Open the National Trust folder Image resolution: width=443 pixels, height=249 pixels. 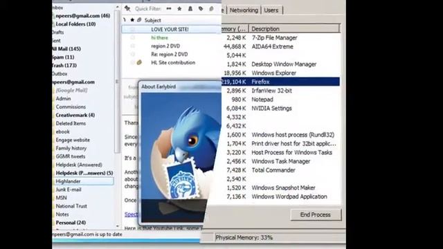click(x=71, y=206)
